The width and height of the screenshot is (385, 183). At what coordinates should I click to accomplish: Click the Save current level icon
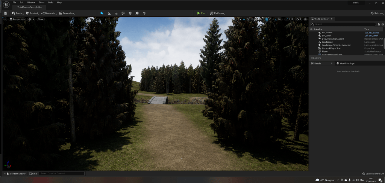coord(6,13)
